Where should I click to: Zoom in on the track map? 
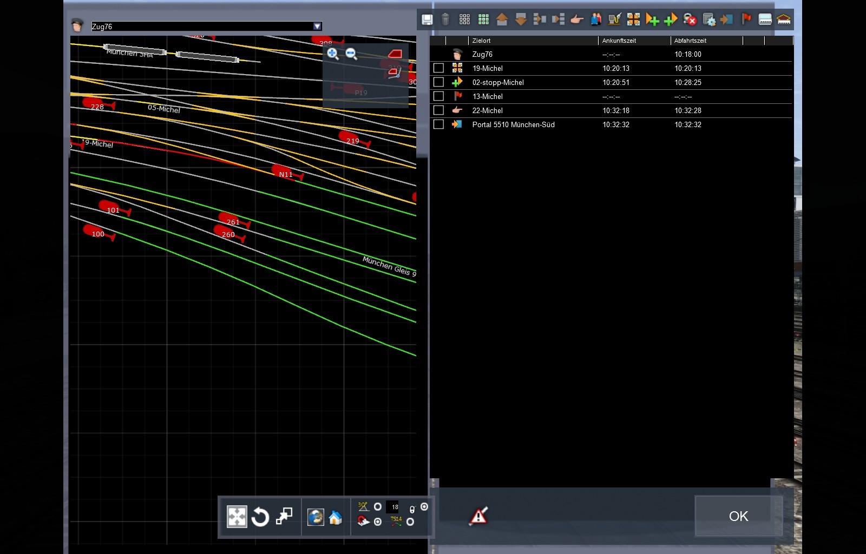(333, 54)
